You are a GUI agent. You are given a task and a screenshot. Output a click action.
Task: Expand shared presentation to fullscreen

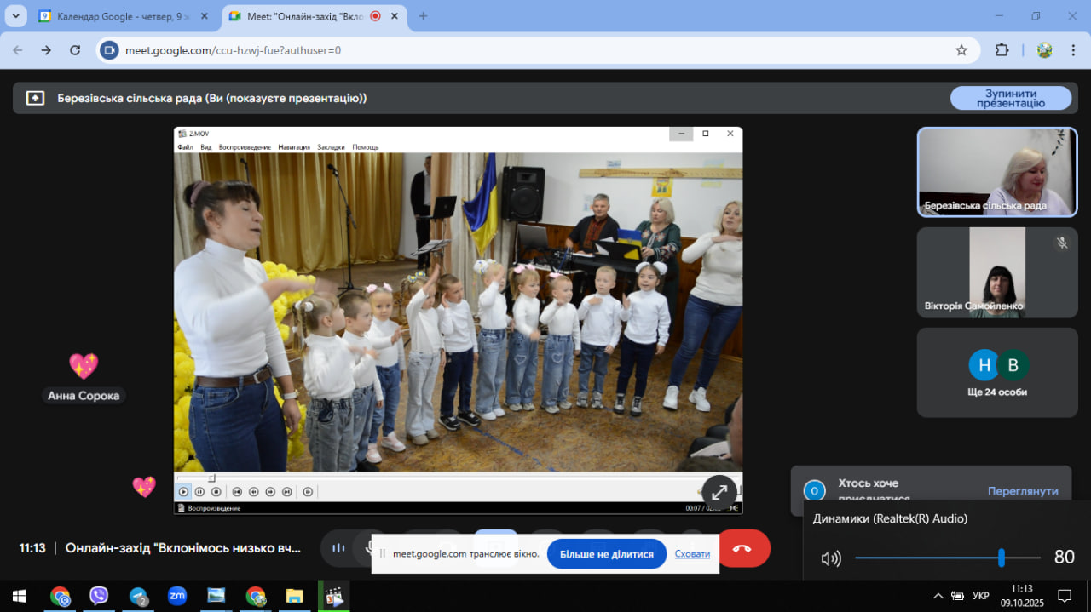tap(719, 492)
